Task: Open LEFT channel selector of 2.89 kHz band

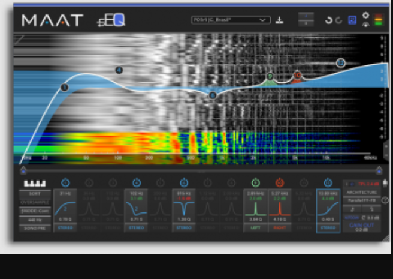Action: (x=255, y=228)
